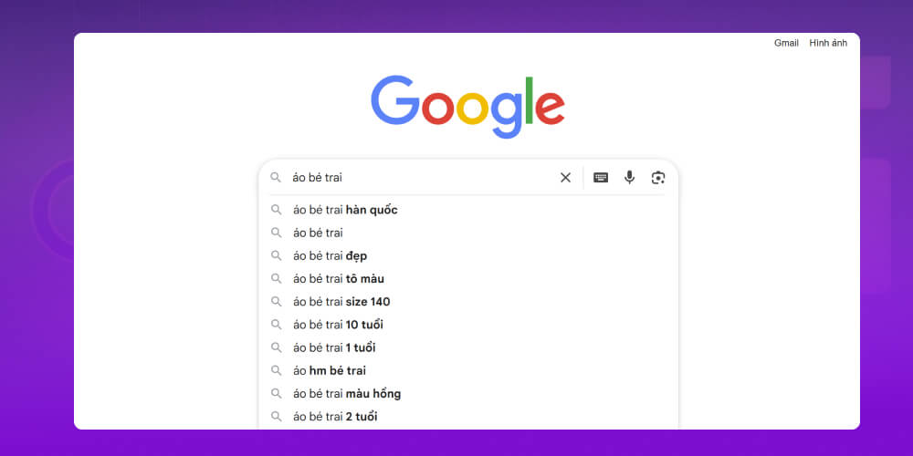The height and width of the screenshot is (456, 913).
Task: Open the on-screen keyboard input tool
Action: (601, 178)
